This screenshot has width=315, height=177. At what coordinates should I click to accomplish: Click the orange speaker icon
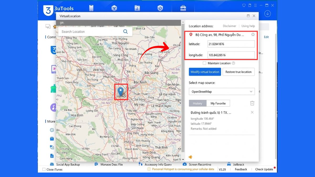pos(191,157)
